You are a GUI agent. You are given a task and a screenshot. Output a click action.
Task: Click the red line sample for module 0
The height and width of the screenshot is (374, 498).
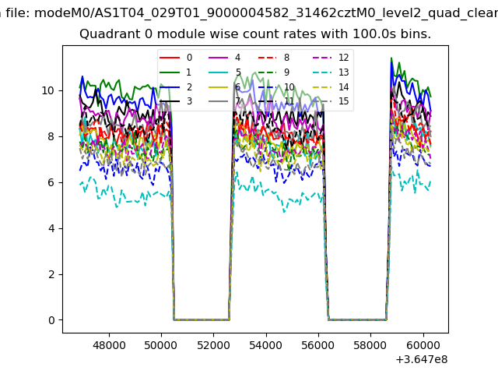(170, 58)
